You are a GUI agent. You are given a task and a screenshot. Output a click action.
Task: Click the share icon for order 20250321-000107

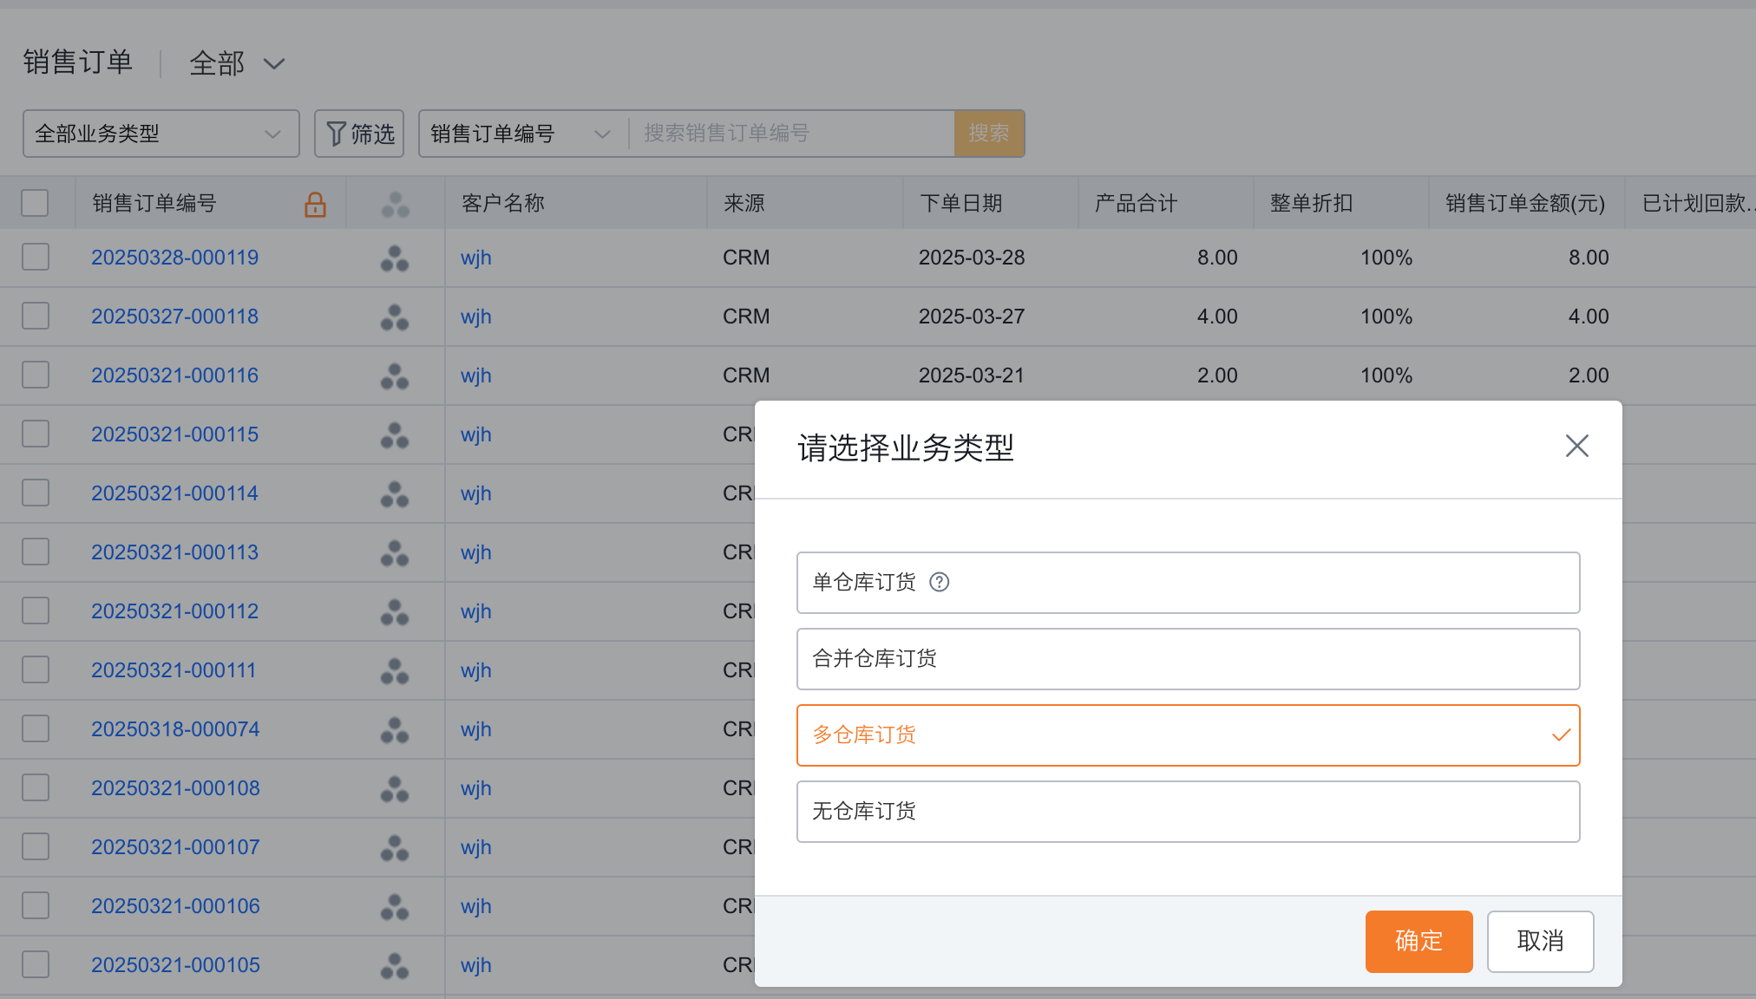pyautogui.click(x=395, y=848)
